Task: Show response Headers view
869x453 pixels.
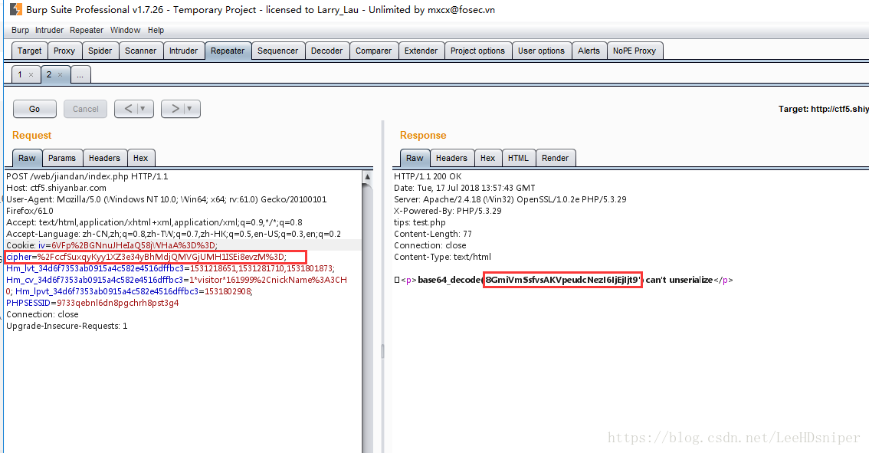Action: 451,158
